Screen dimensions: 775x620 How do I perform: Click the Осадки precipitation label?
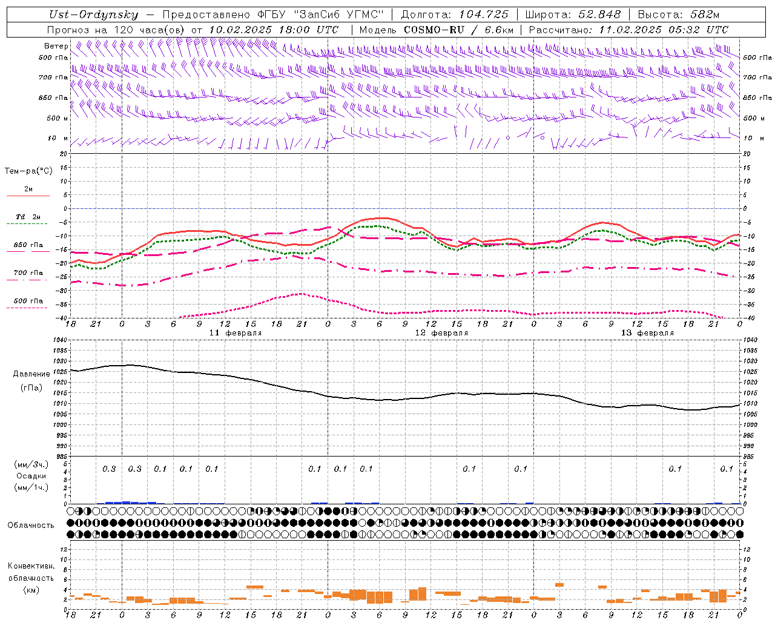(x=31, y=476)
